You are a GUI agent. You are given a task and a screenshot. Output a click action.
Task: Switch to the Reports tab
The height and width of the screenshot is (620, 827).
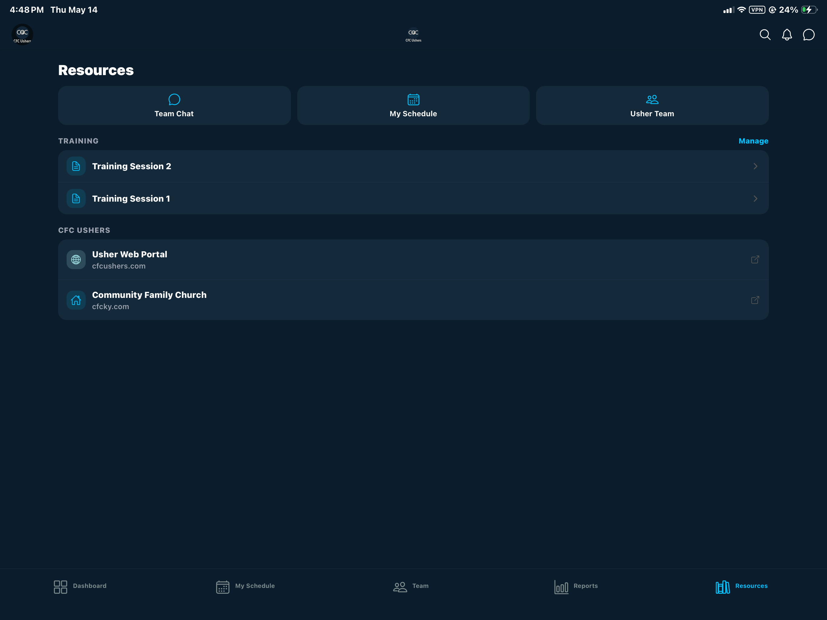tap(576, 587)
